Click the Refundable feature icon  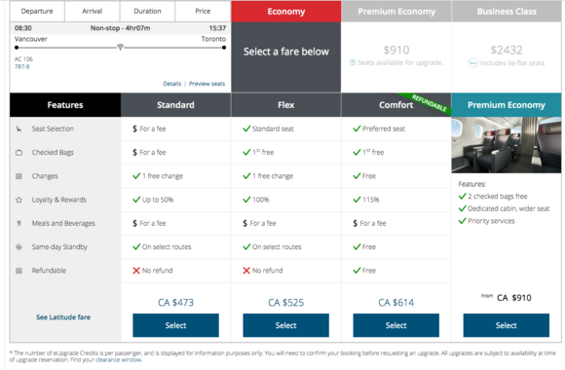point(19,271)
